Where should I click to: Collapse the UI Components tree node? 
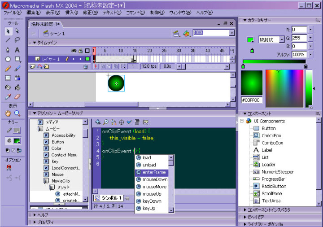click(x=242, y=121)
